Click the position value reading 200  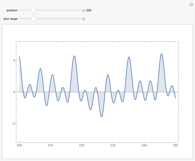[x=89, y=10]
